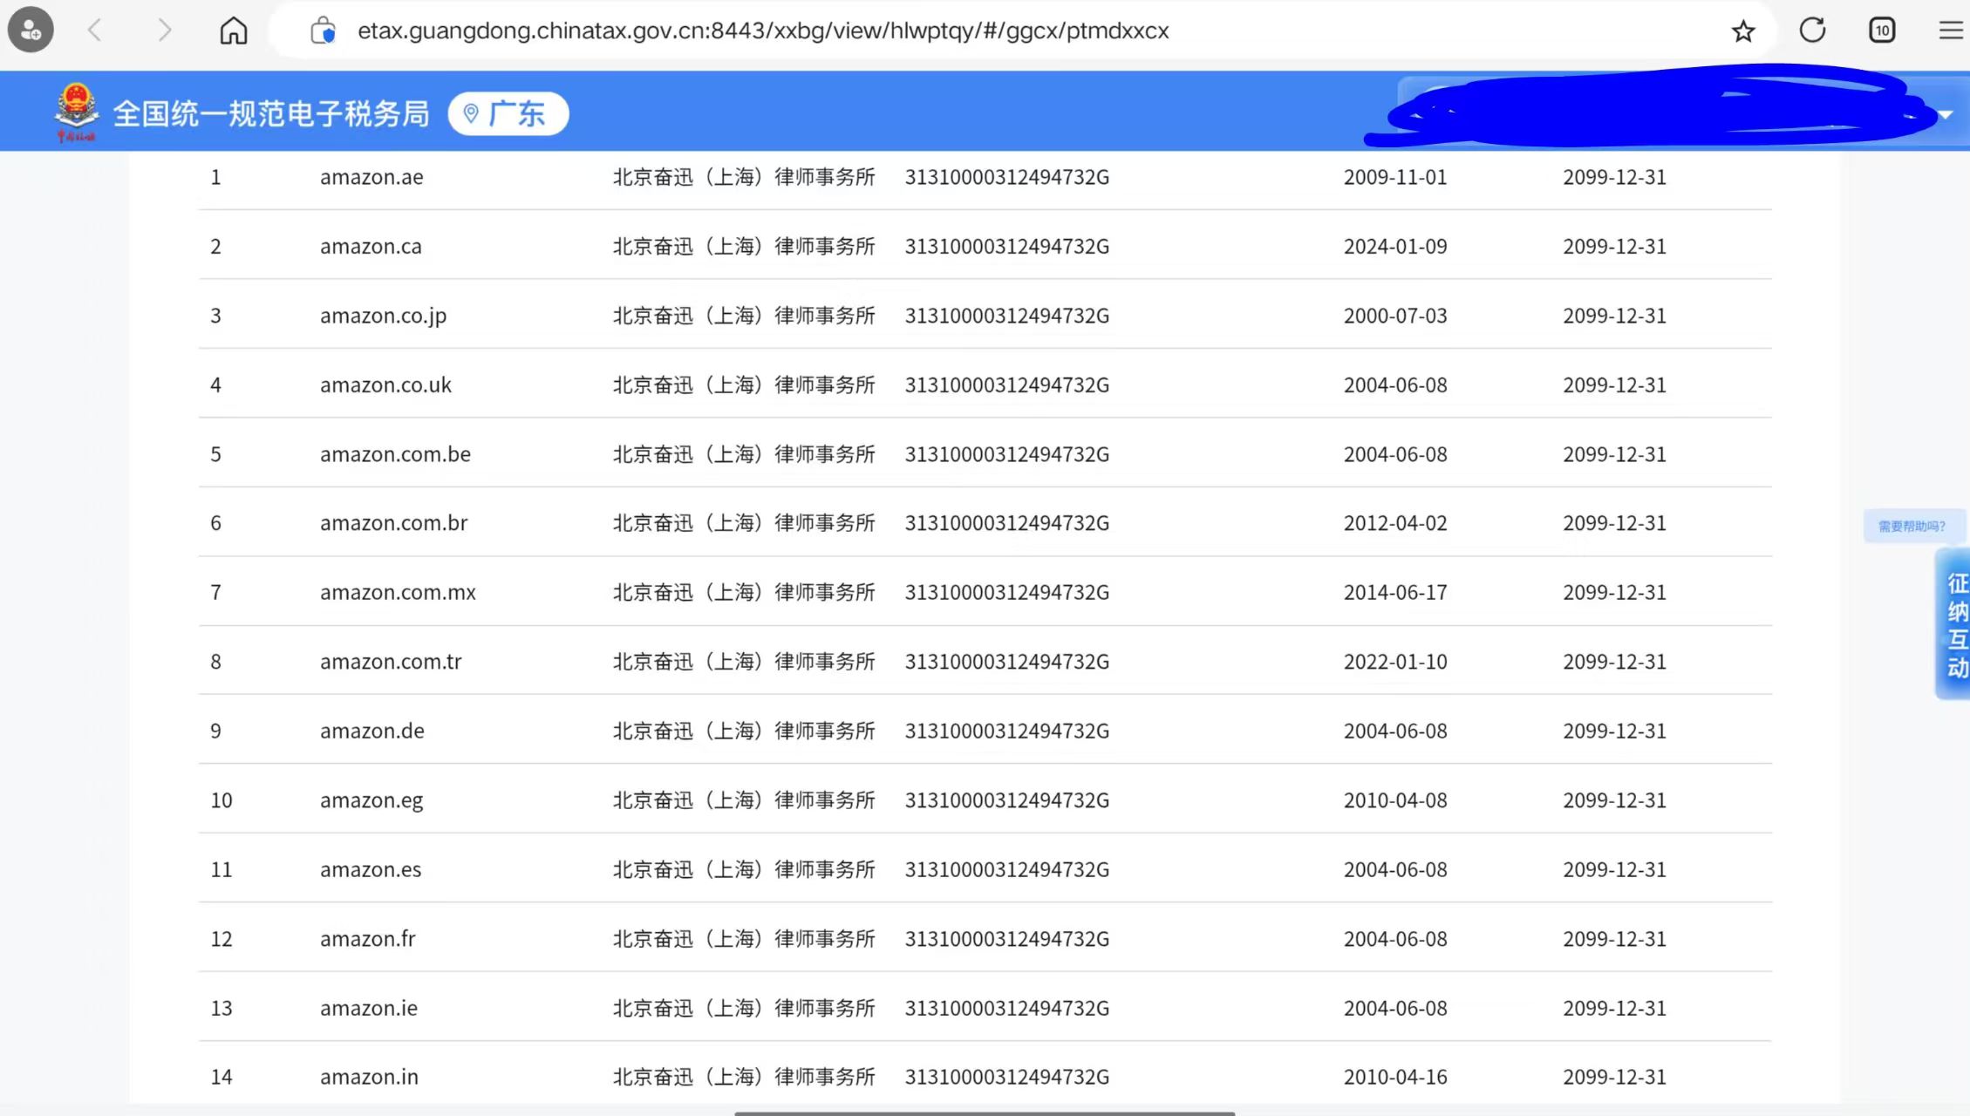This screenshot has width=1970, height=1116.
Task: Open the home page via the home icon
Action: [233, 29]
